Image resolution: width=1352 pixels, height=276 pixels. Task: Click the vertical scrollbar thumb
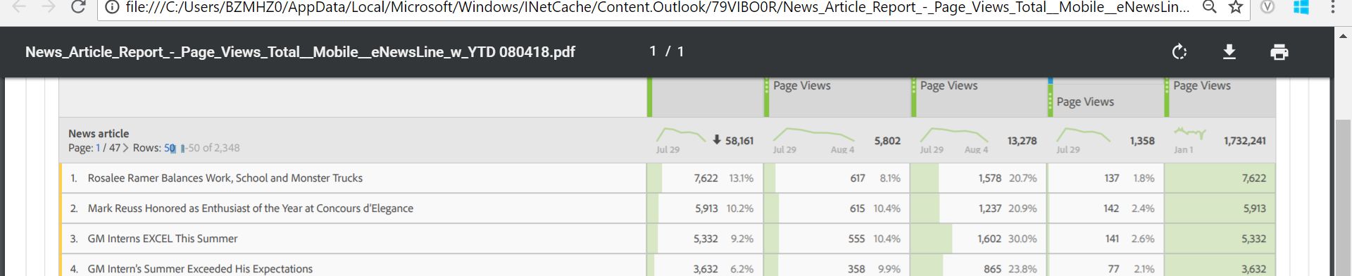pos(1343,197)
